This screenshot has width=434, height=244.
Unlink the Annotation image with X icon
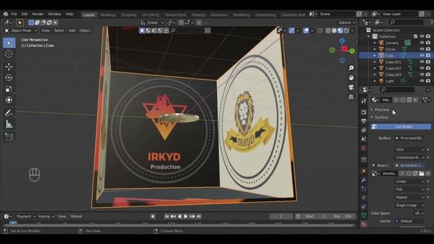tap(428, 174)
